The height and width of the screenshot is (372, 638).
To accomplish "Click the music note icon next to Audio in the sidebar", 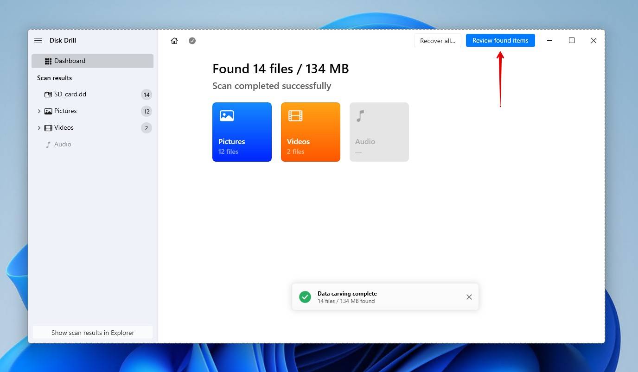I will point(48,145).
